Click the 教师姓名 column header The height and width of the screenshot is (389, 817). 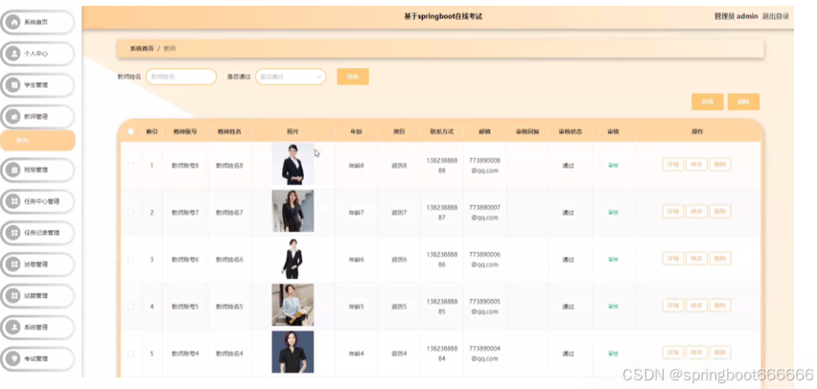click(x=230, y=132)
